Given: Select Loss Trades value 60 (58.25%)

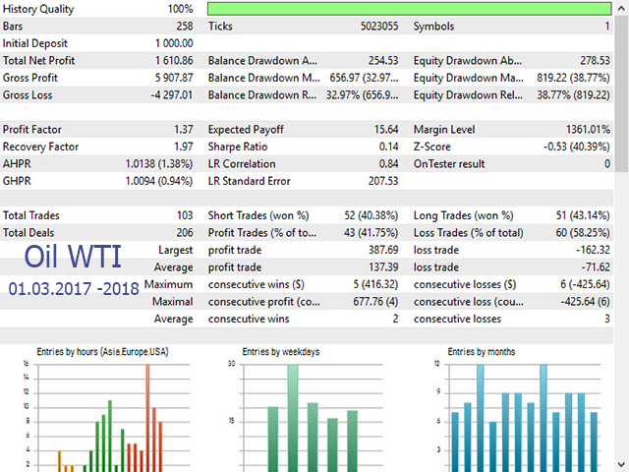Looking at the screenshot, I should tap(583, 233).
